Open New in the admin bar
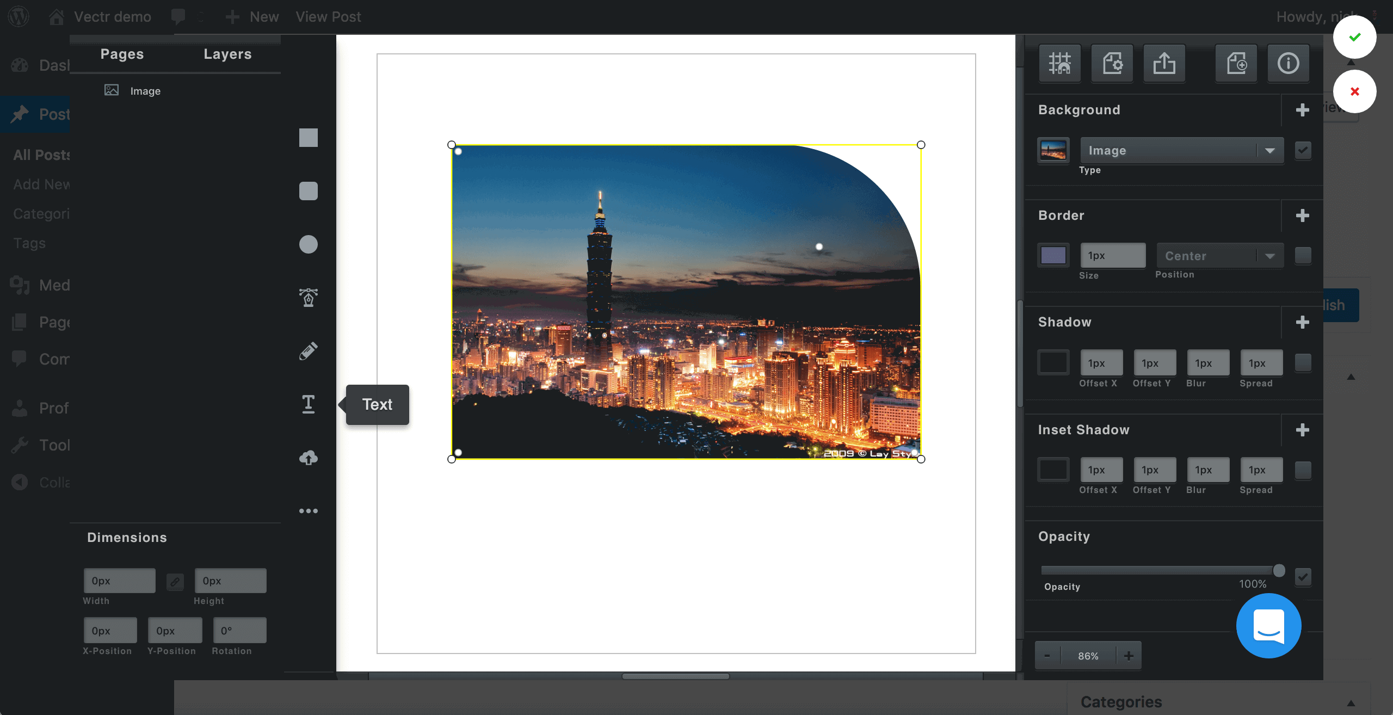This screenshot has width=1393, height=715. coord(252,17)
